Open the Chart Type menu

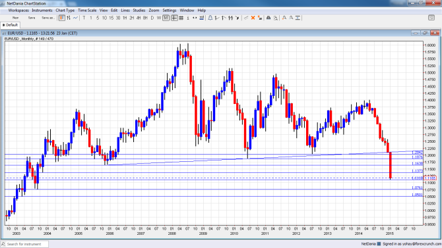tap(65, 11)
